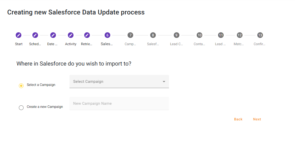Jump to step 7 Campaign circle
295x153 pixels.
pos(130,35)
